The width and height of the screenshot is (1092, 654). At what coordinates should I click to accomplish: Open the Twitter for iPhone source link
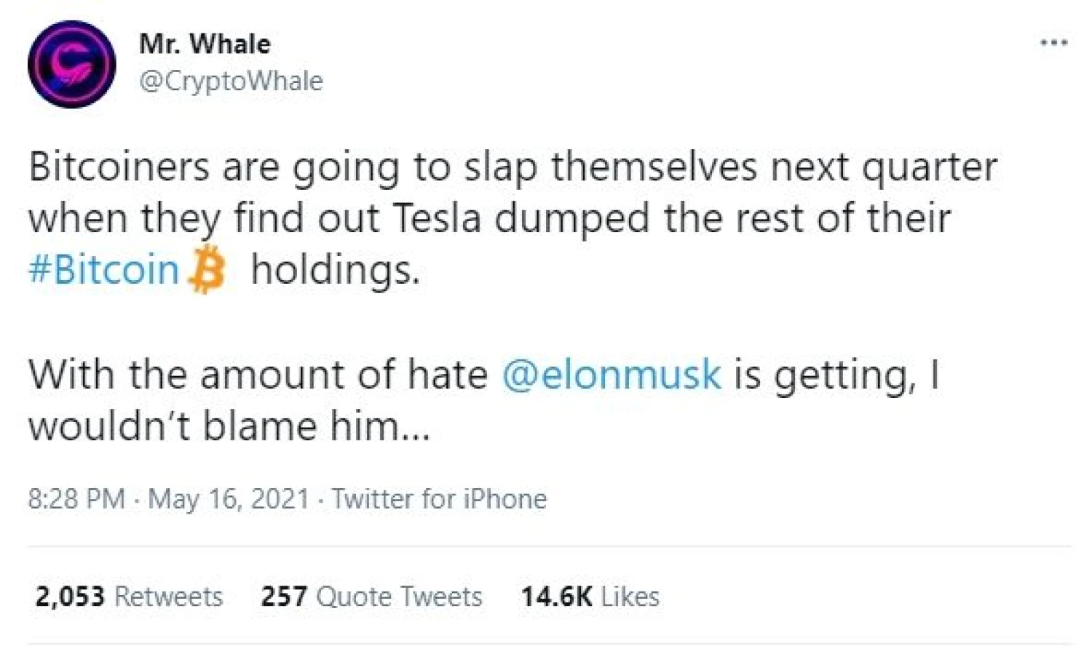(439, 499)
